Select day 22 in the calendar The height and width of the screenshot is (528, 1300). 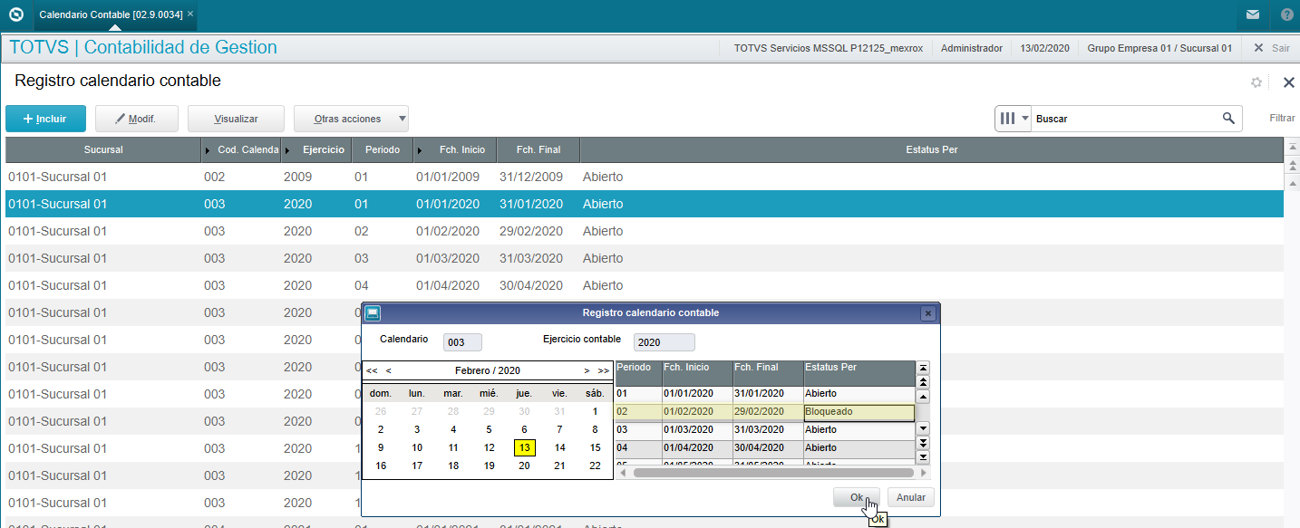595,466
